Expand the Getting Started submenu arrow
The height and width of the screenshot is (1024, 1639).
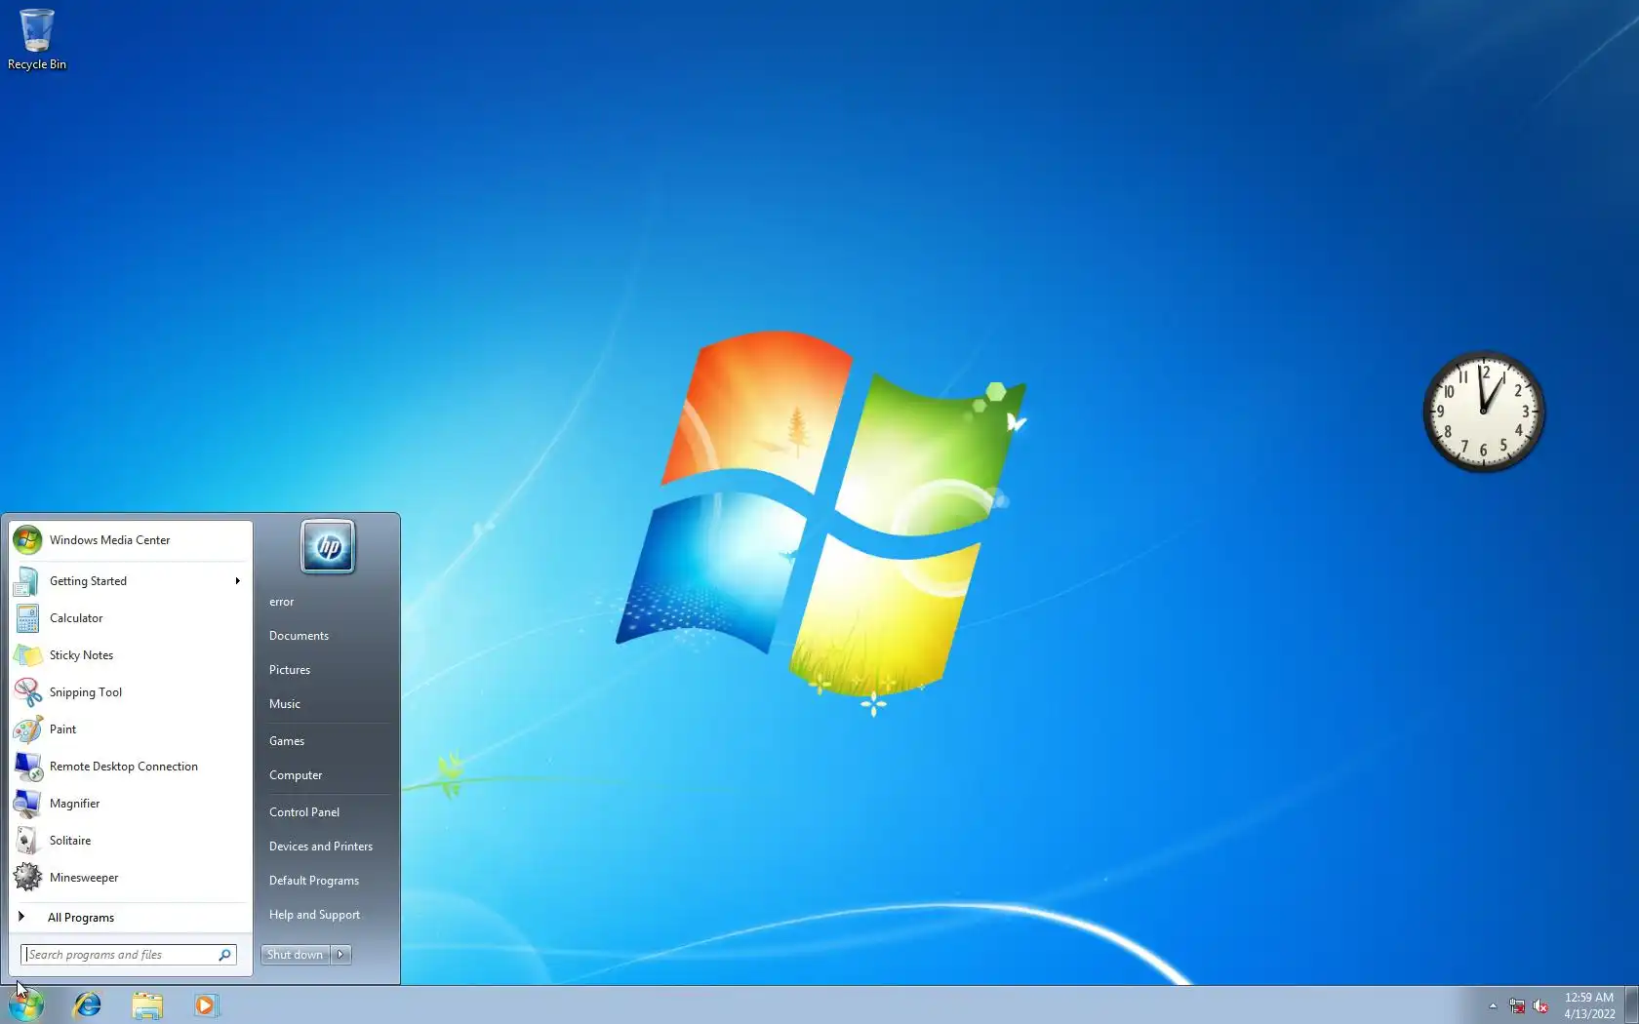tap(237, 581)
